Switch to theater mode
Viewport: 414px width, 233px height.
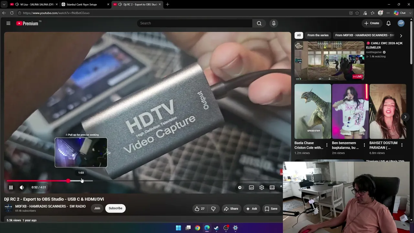click(x=272, y=187)
